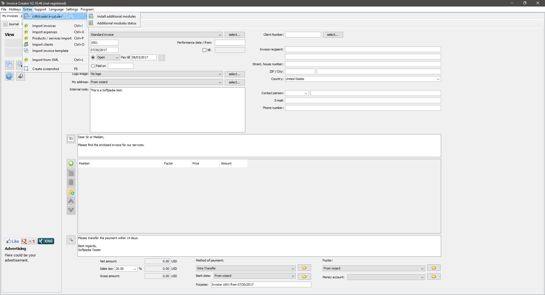Click the trash delete position icon
This screenshot has width=545, height=295.
71,182
